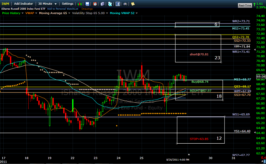Open the Drawings link
This screenshot has height=164, width=266.
[87, 9]
